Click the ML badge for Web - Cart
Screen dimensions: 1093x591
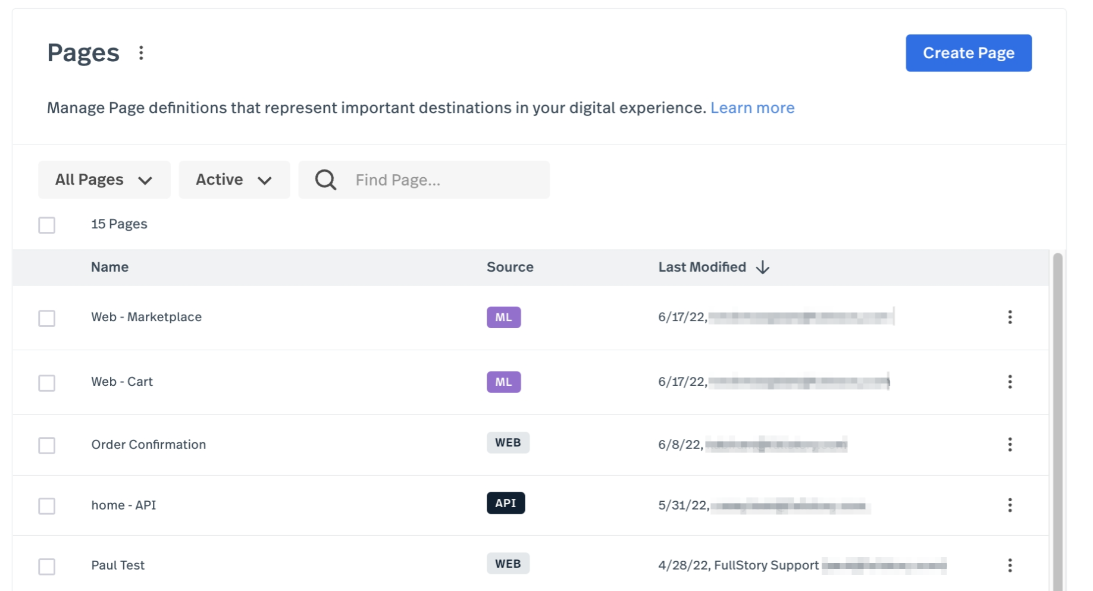pos(503,382)
